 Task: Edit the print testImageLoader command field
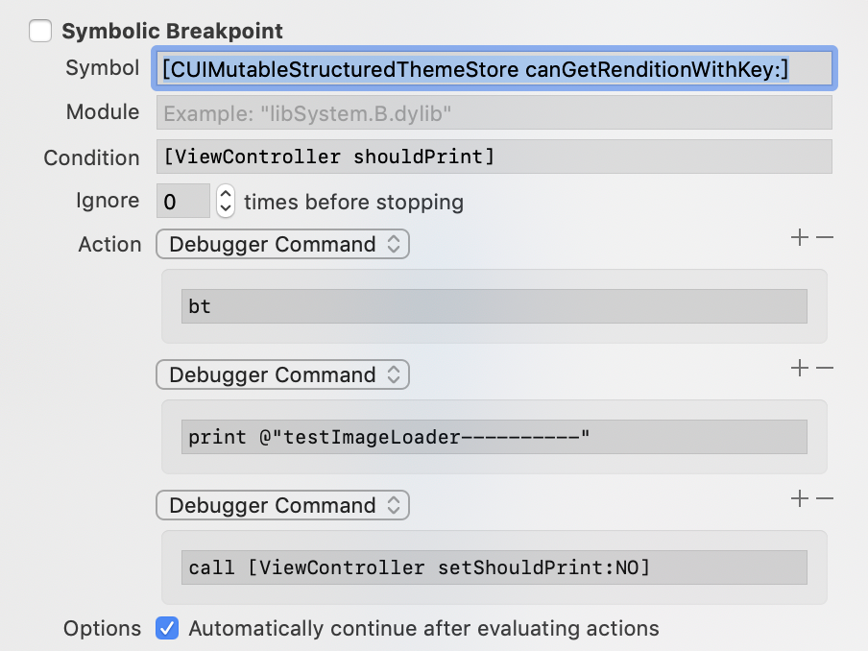coord(494,438)
